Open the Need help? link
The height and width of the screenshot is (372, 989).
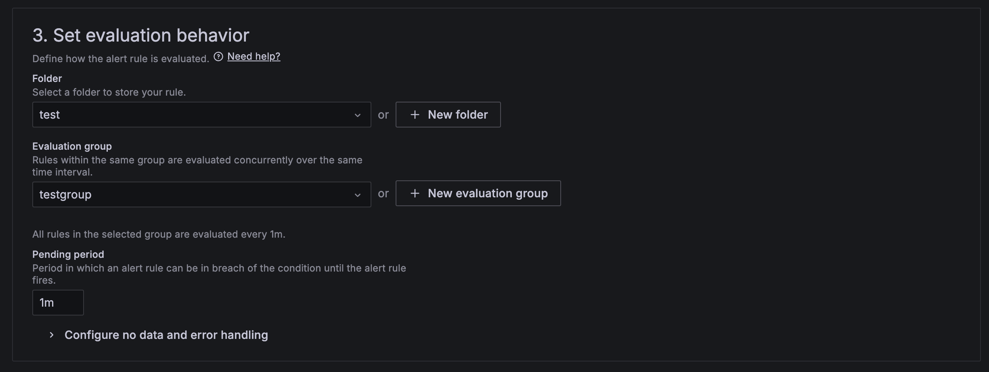click(x=254, y=56)
